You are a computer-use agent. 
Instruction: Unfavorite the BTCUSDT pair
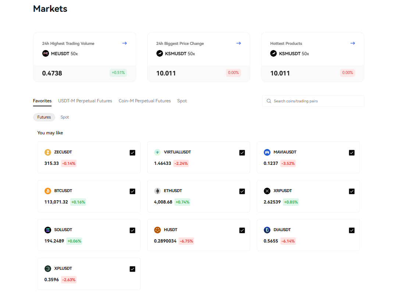tap(132, 191)
